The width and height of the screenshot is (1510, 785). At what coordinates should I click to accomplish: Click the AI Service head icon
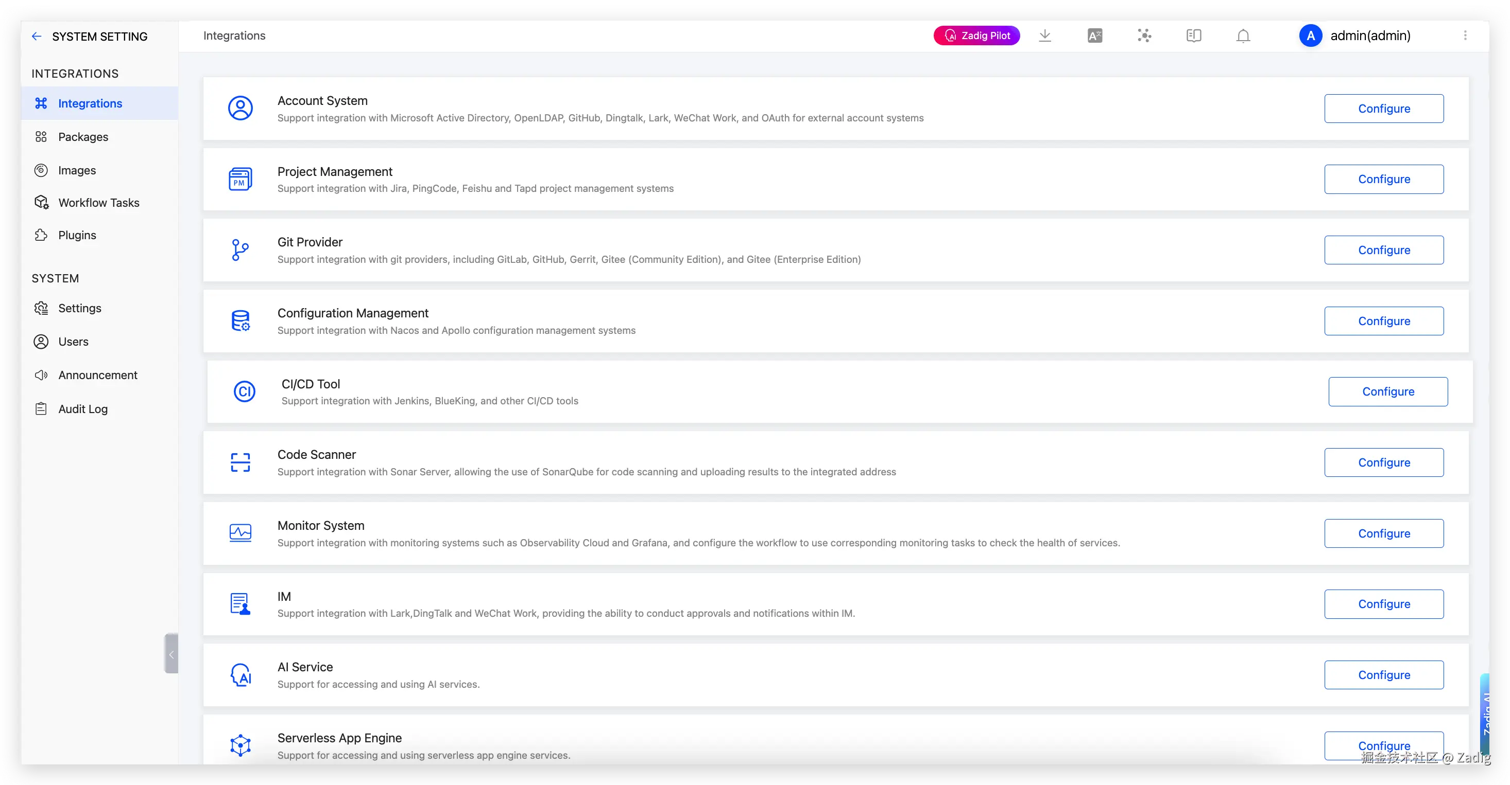click(x=241, y=675)
